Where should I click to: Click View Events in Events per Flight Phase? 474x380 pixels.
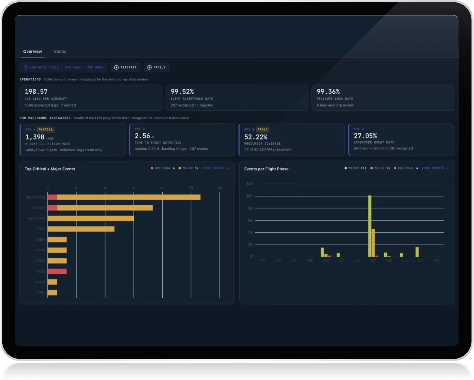pos(435,168)
